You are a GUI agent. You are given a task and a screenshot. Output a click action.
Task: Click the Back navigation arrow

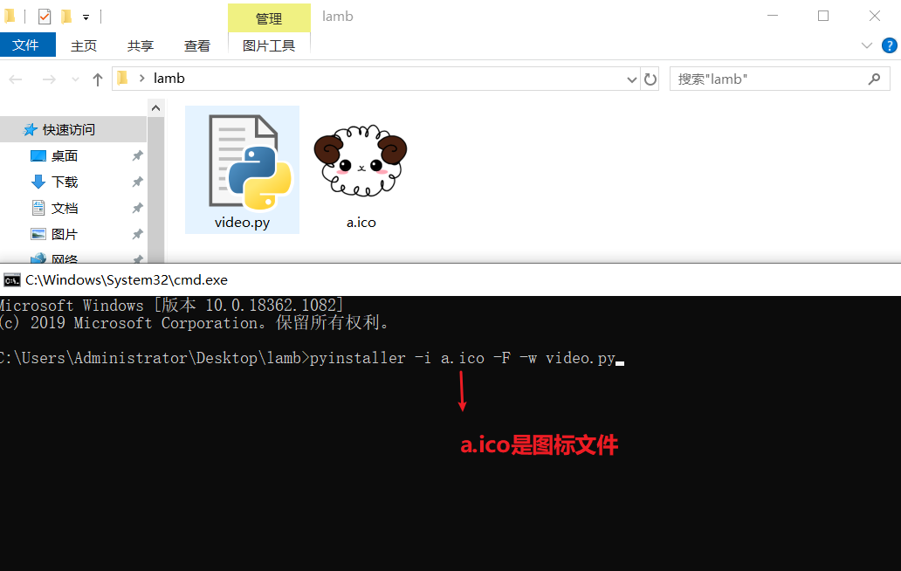[16, 79]
